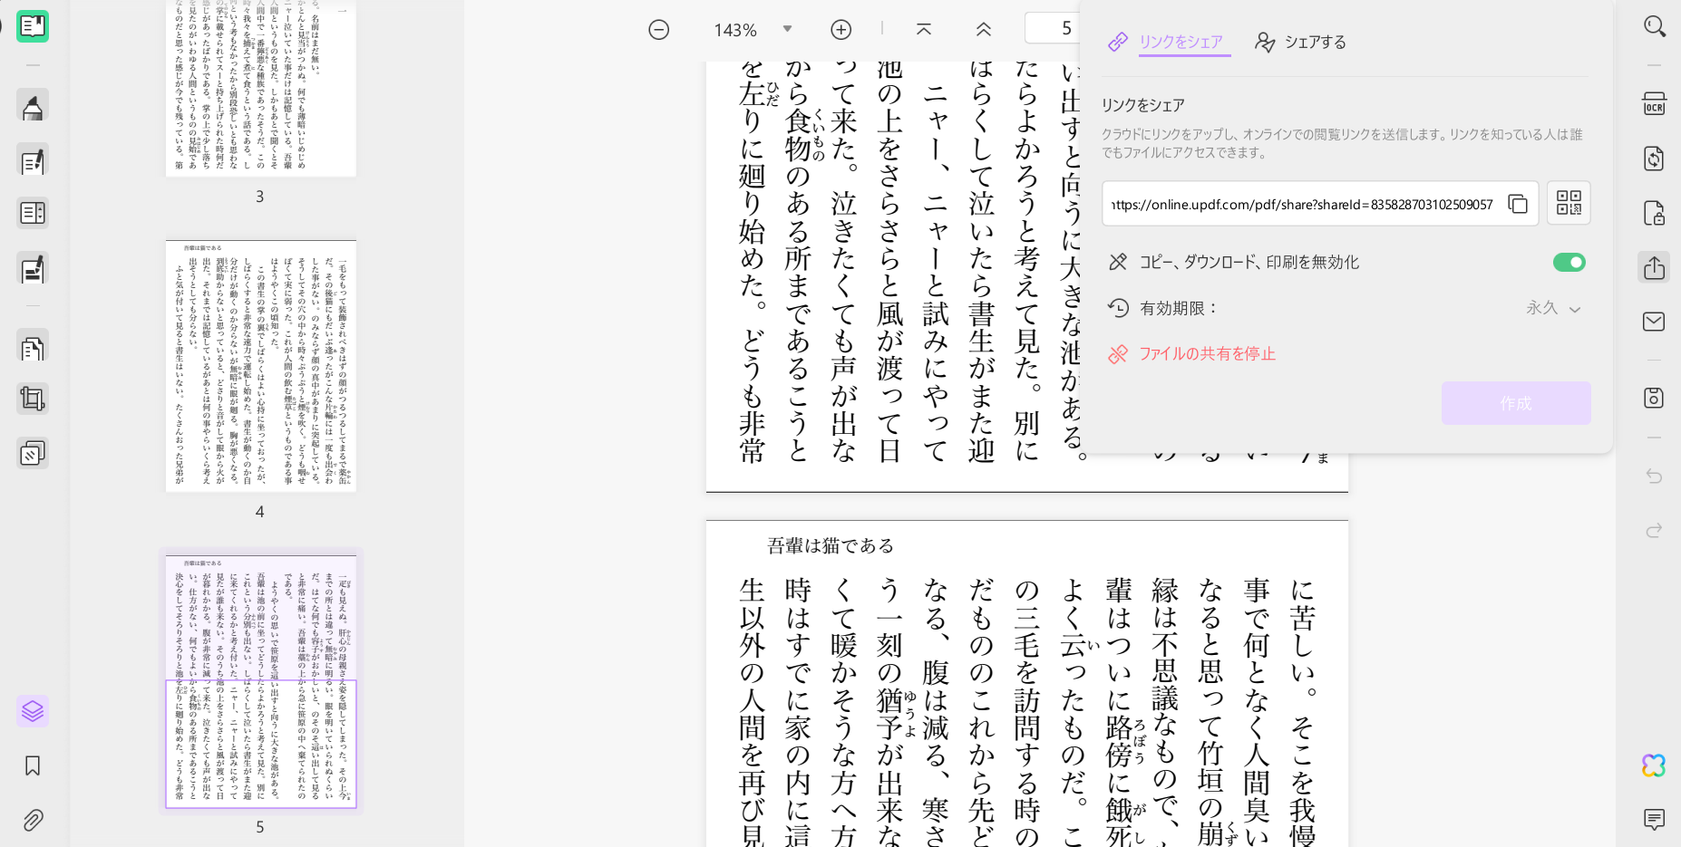Open the Comment highlighter tool

pyautogui.click(x=33, y=107)
